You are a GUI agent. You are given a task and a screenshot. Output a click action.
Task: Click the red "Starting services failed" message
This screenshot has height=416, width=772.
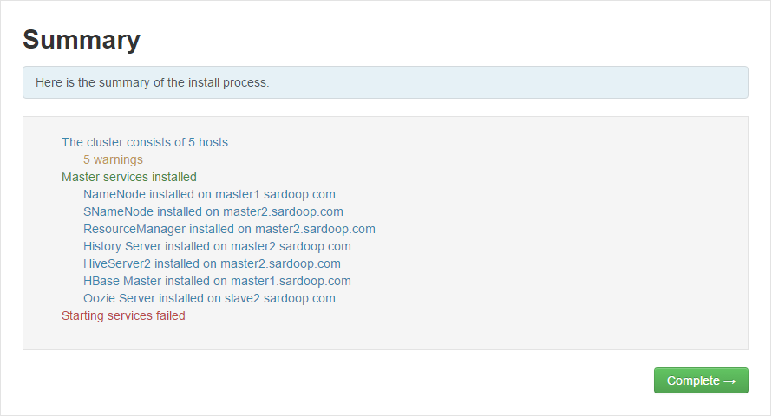tap(123, 315)
